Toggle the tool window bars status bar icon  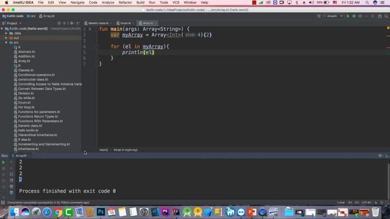pos(3,203)
